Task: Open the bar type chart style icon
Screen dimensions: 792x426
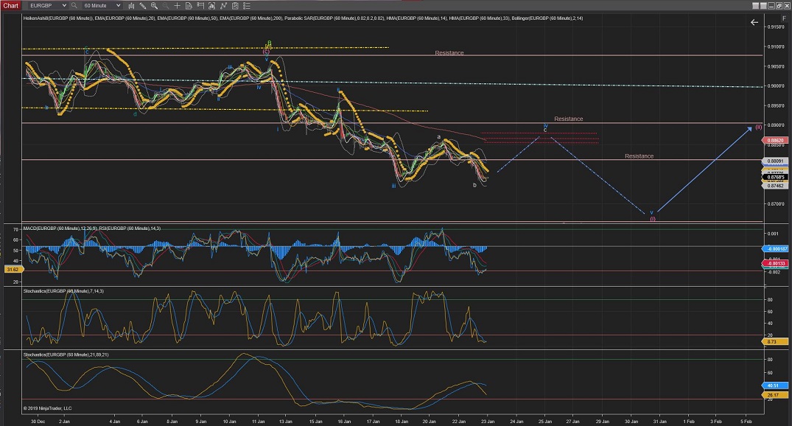Action: (132, 5)
